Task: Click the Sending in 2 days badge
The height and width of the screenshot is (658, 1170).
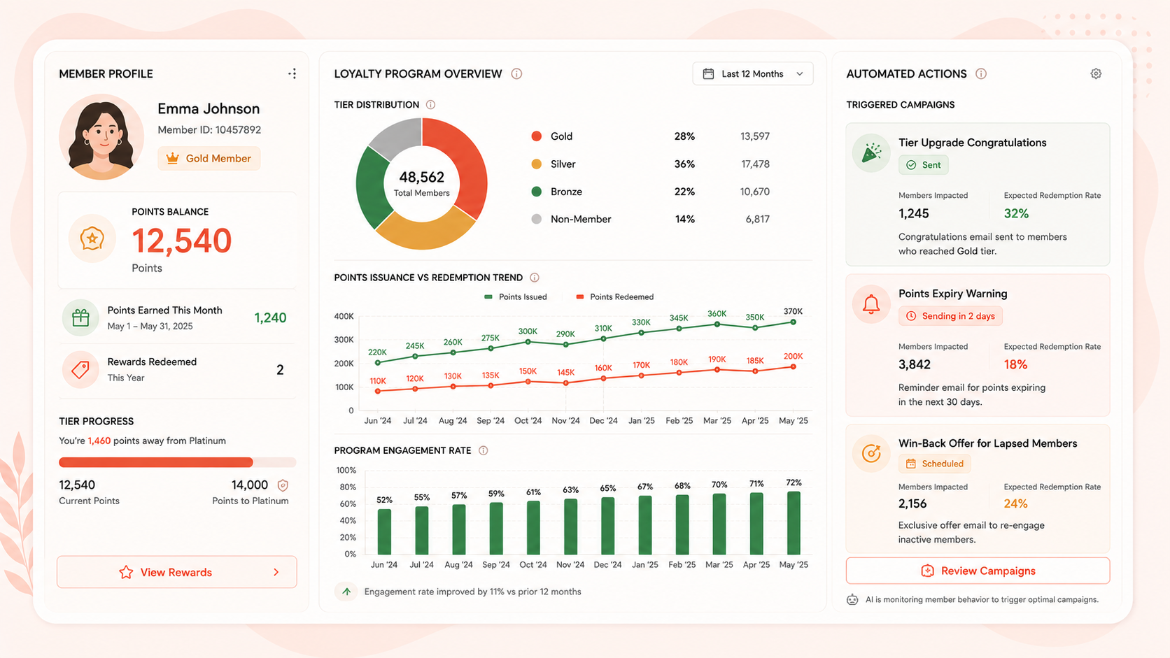Action: (950, 316)
